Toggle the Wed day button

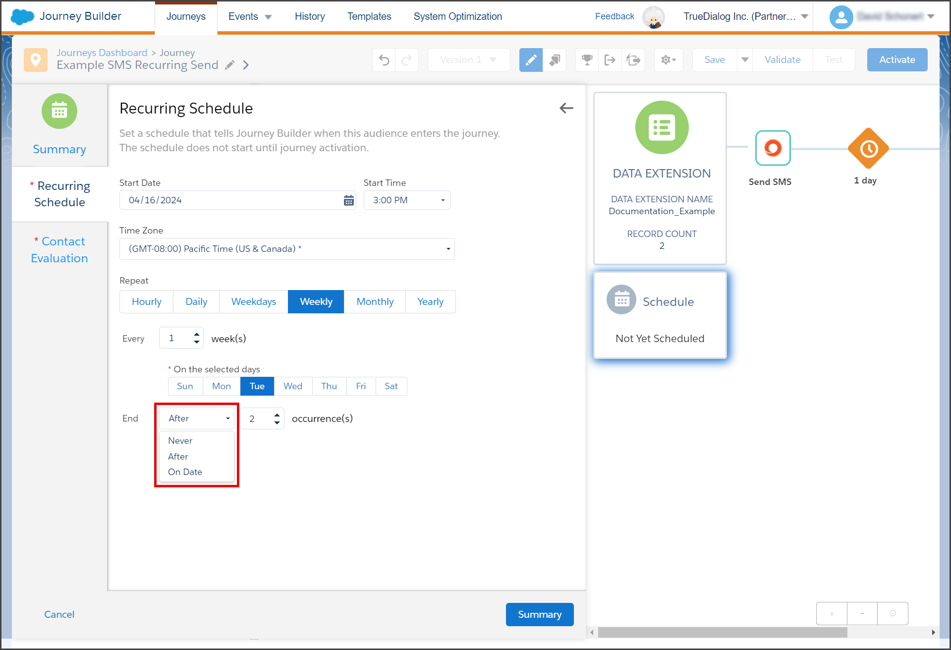pos(293,386)
